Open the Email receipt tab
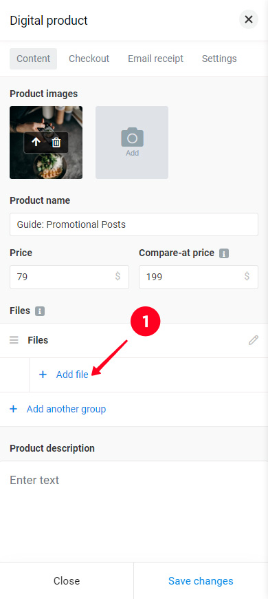Image resolution: width=268 pixels, height=599 pixels. pyautogui.click(x=155, y=59)
